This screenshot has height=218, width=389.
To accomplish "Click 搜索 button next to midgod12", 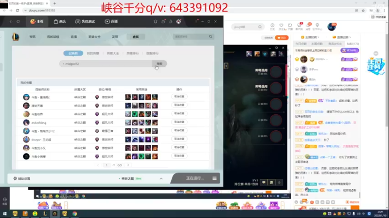I will (159, 64).
